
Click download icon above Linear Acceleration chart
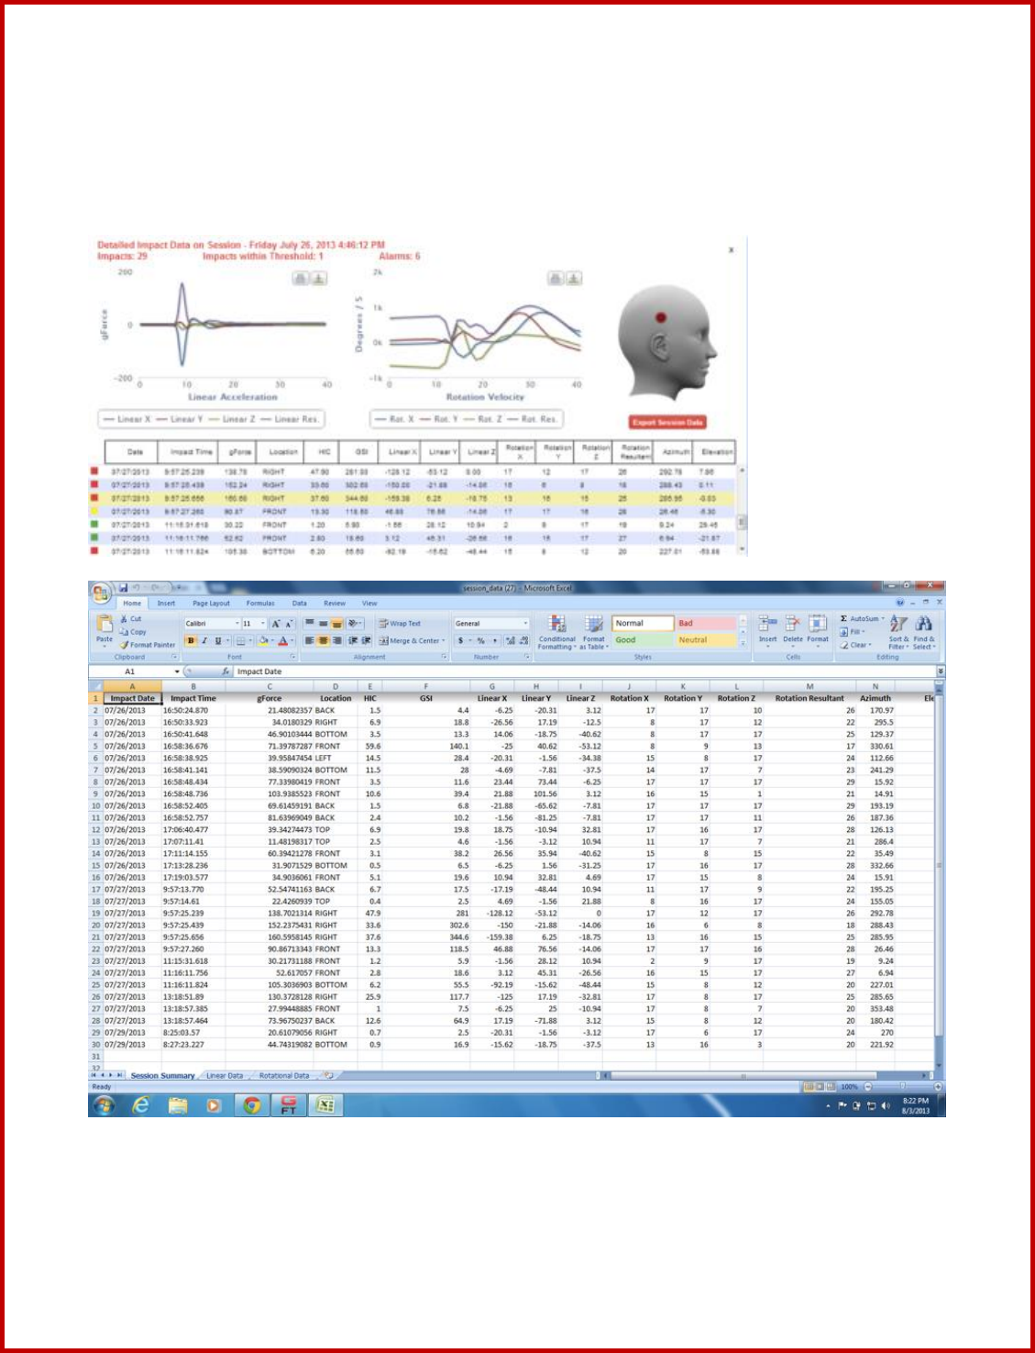pyautogui.click(x=317, y=278)
